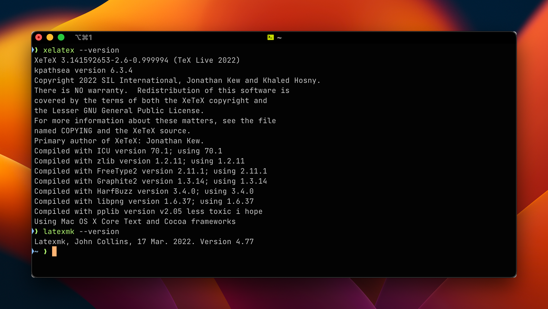Viewport: 548px width, 309px height.
Task: Click the green prompt arrow before xelatex
Action: 36,50
